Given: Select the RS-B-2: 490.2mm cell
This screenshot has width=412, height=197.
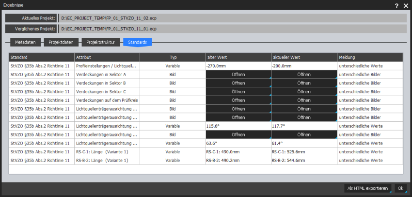Looking at the screenshot, I should (x=238, y=161).
